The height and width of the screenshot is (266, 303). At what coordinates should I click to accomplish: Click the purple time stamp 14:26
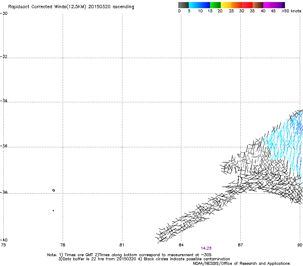(x=206, y=248)
